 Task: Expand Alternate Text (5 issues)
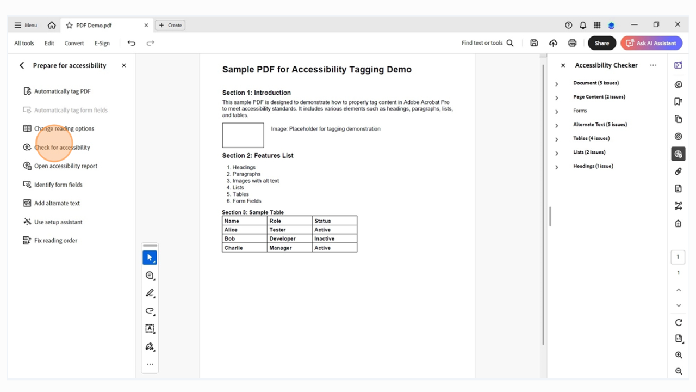click(556, 125)
